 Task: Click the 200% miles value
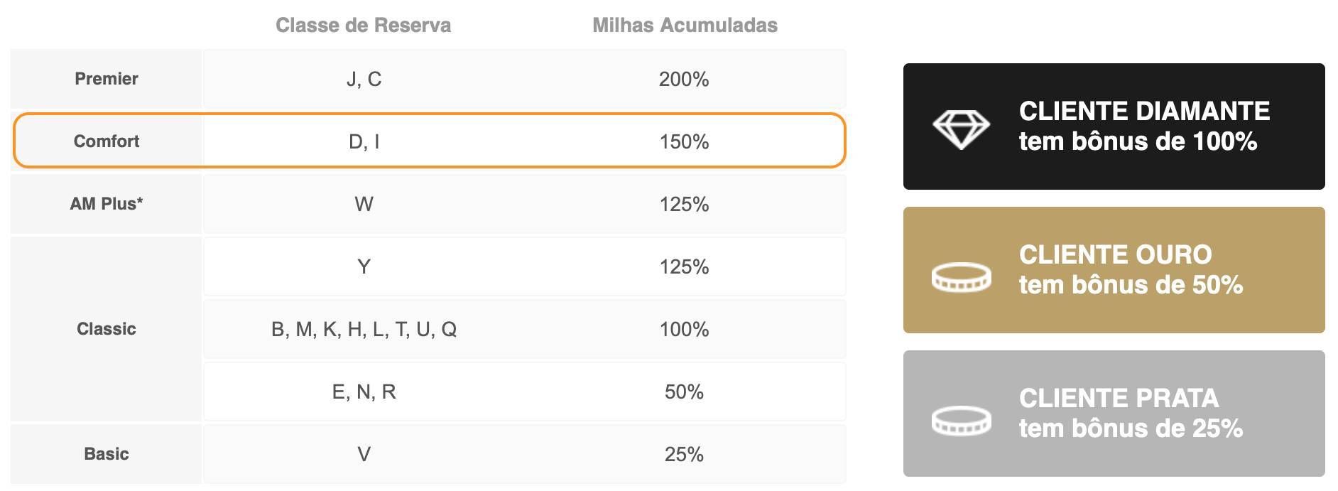click(x=684, y=79)
